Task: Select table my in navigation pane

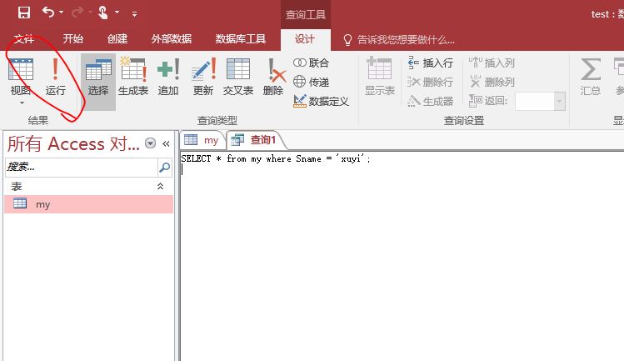Action: pos(89,204)
